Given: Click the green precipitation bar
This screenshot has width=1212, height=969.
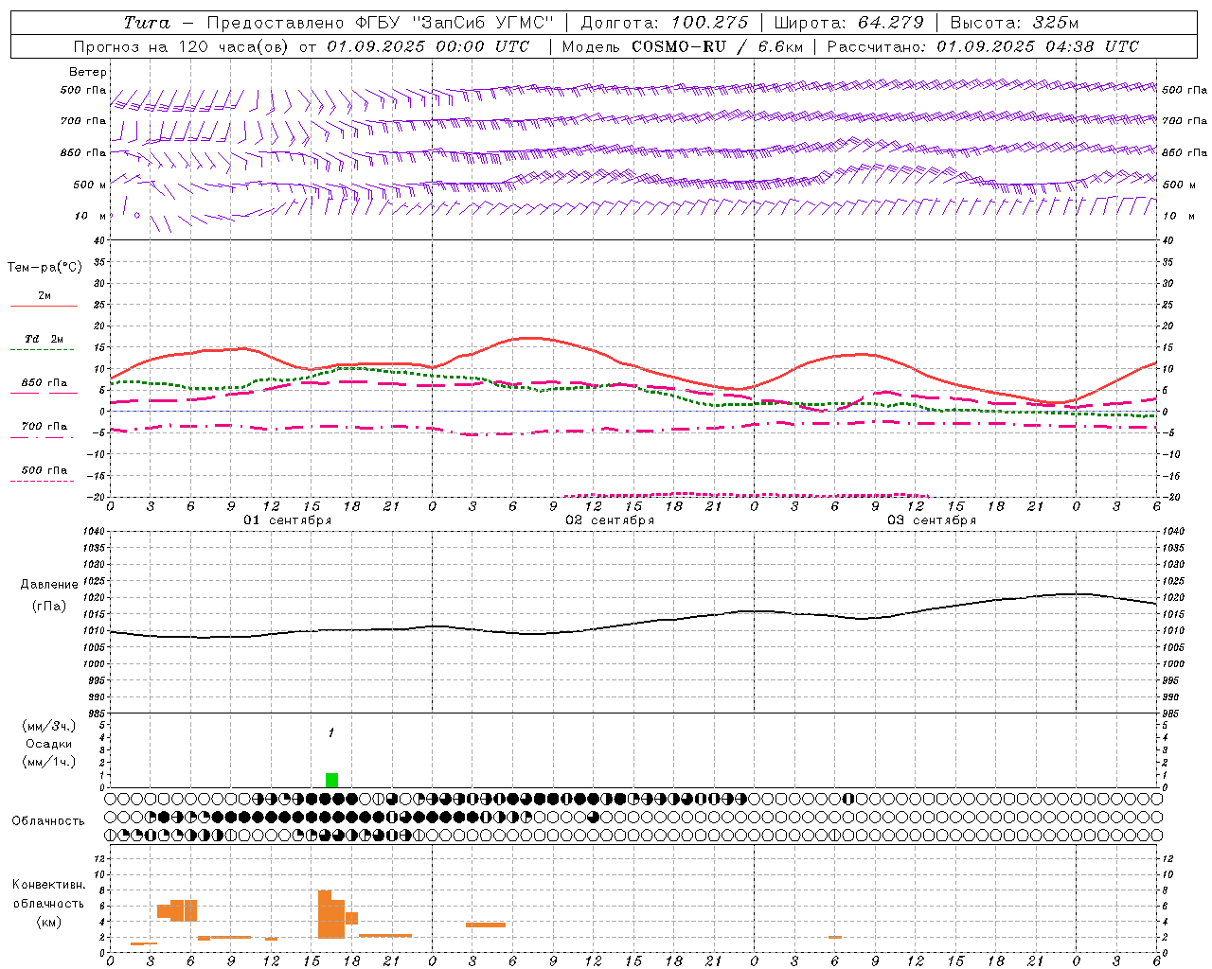Looking at the screenshot, I should pos(331,781).
